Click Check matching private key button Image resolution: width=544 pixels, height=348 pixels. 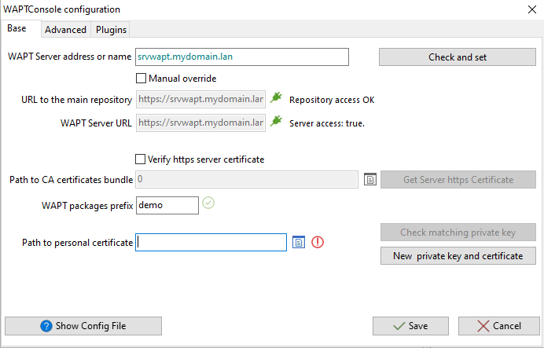click(458, 233)
